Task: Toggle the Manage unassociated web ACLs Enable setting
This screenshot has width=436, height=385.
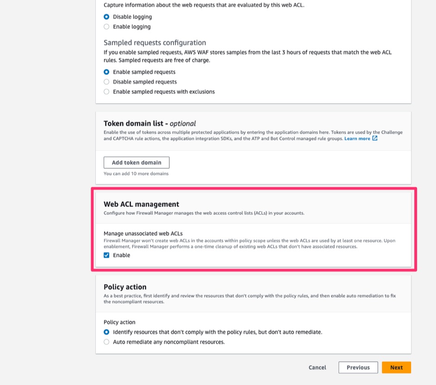Action: pyautogui.click(x=106, y=255)
